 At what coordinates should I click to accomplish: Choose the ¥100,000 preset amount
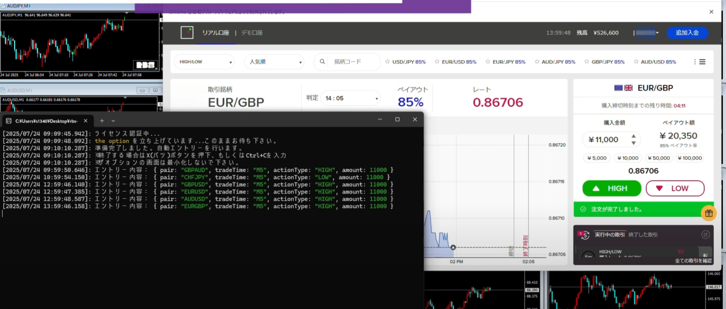[689, 158]
